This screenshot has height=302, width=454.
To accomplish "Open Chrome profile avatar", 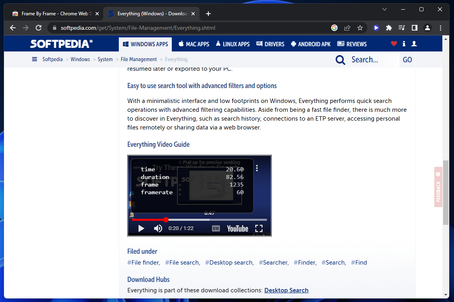I will coord(428,28).
